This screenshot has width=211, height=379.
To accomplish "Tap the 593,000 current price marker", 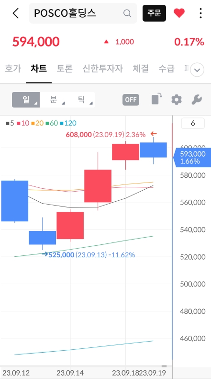I will pos(192,157).
